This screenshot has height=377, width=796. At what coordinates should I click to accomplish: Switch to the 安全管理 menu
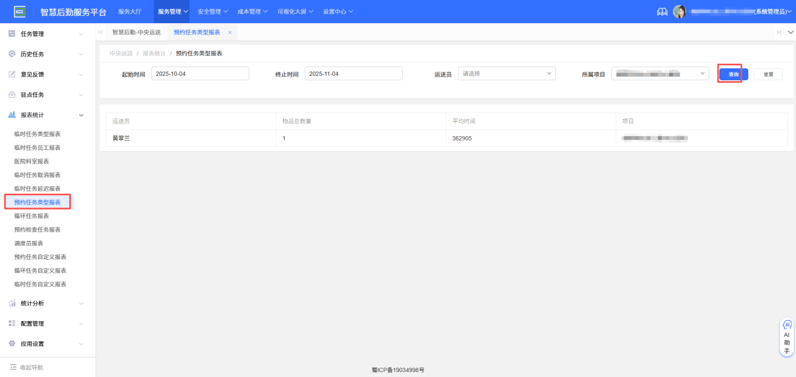tap(211, 11)
